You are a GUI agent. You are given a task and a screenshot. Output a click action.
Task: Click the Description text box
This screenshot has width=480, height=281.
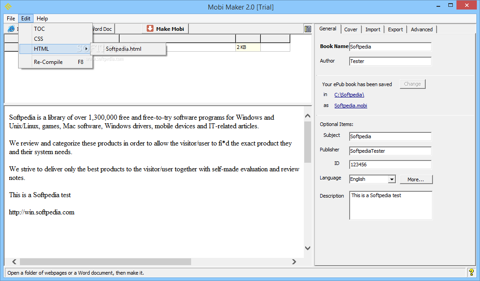pyautogui.click(x=391, y=205)
